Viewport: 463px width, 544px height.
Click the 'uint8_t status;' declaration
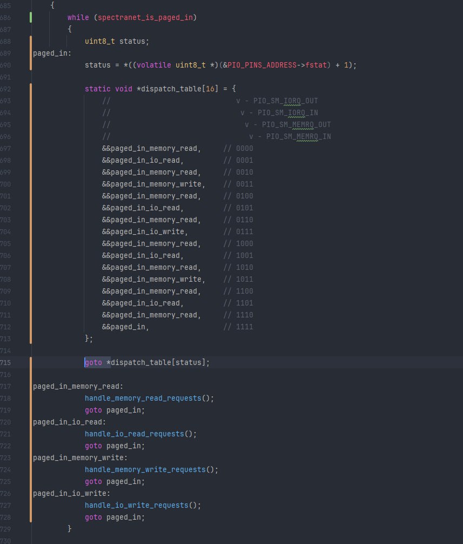(x=117, y=41)
